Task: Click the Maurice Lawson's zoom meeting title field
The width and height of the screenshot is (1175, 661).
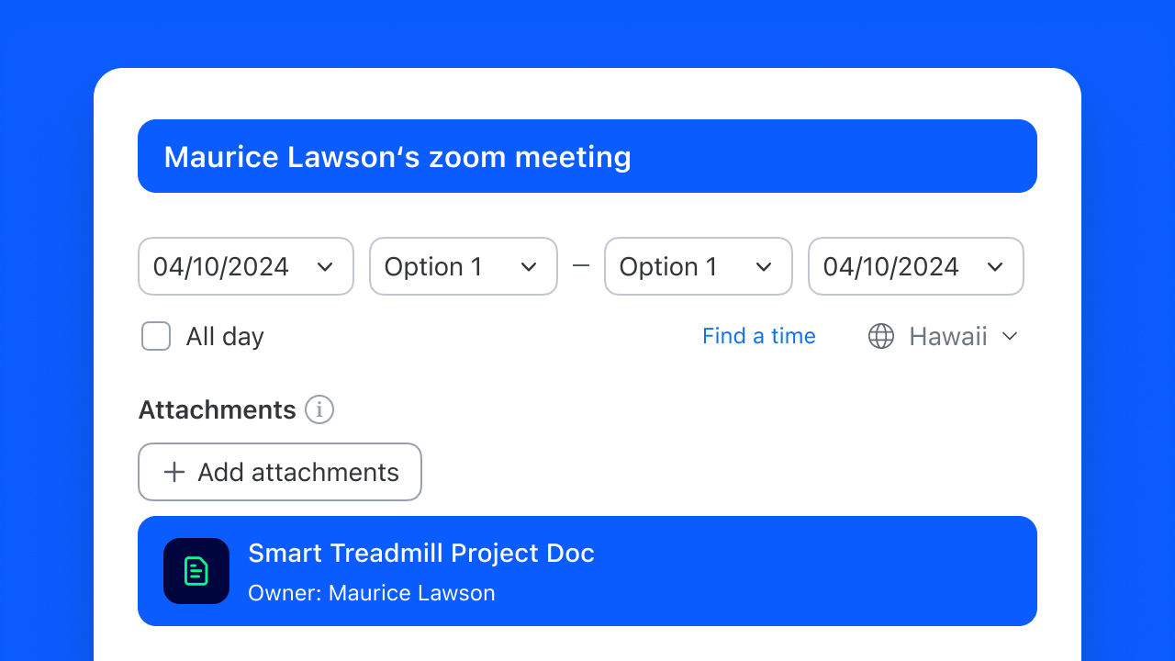Action: [587, 156]
